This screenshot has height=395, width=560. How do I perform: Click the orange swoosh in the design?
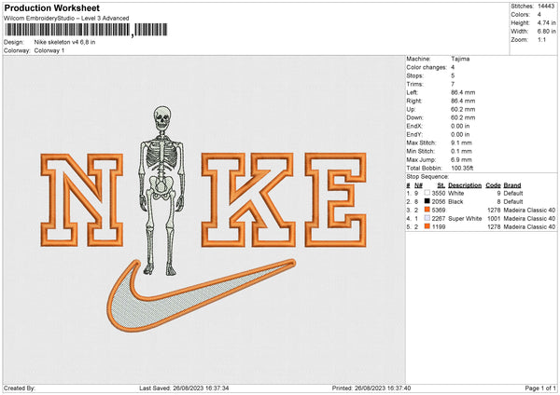201,295
